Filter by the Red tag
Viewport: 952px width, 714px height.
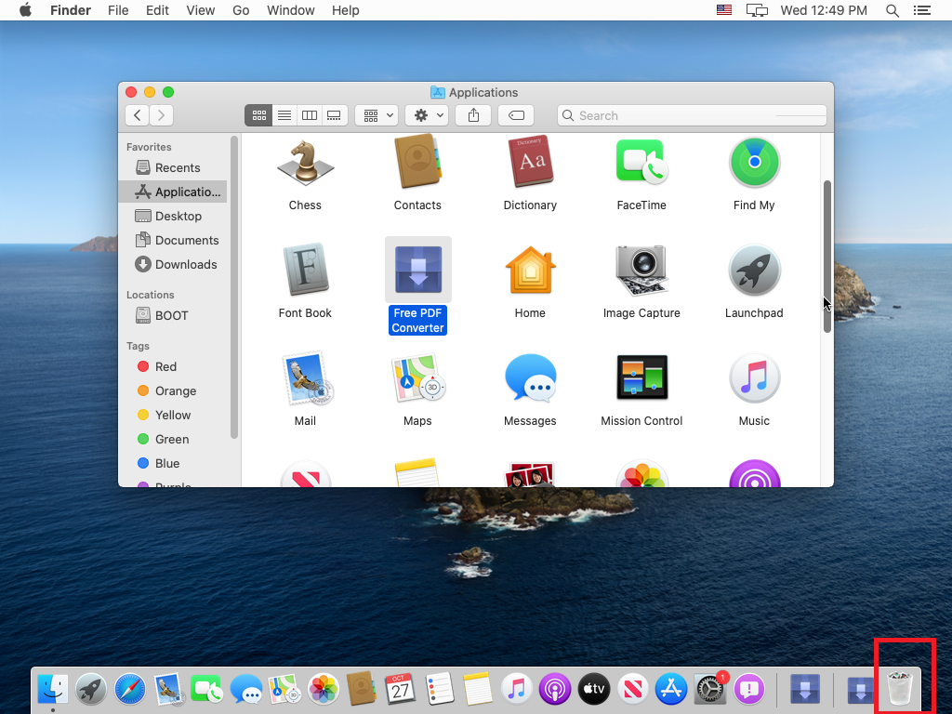[172, 366]
